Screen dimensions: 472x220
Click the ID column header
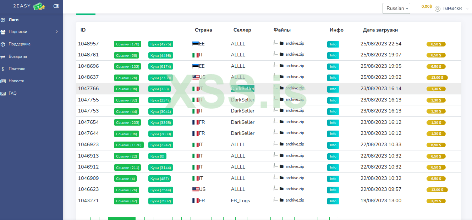(x=83, y=30)
